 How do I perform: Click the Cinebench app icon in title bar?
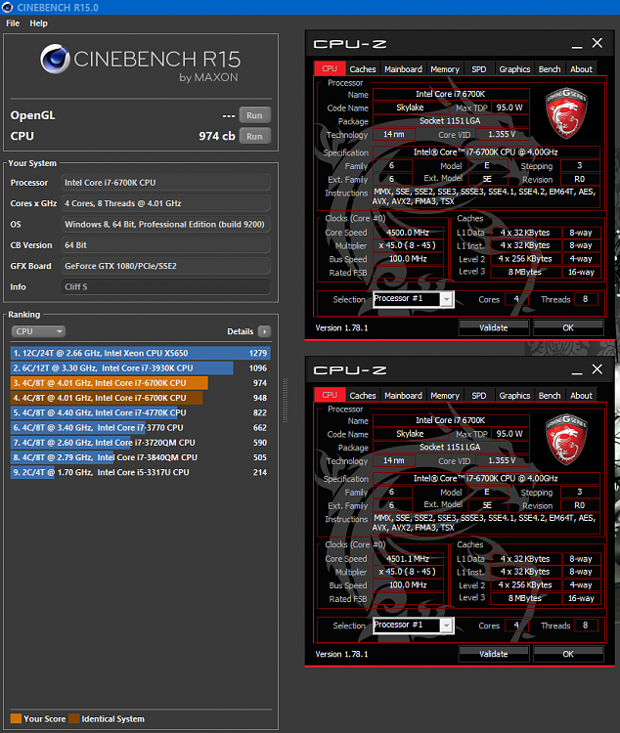coord(7,7)
